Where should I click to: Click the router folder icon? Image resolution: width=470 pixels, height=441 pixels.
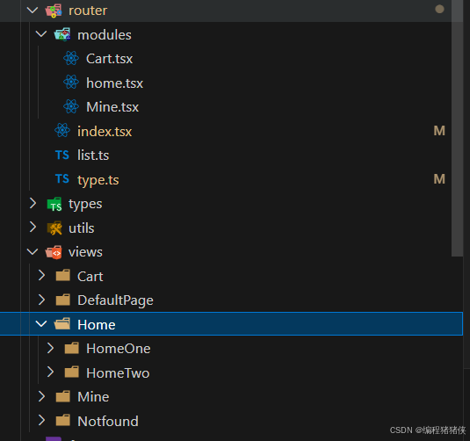coord(54,11)
